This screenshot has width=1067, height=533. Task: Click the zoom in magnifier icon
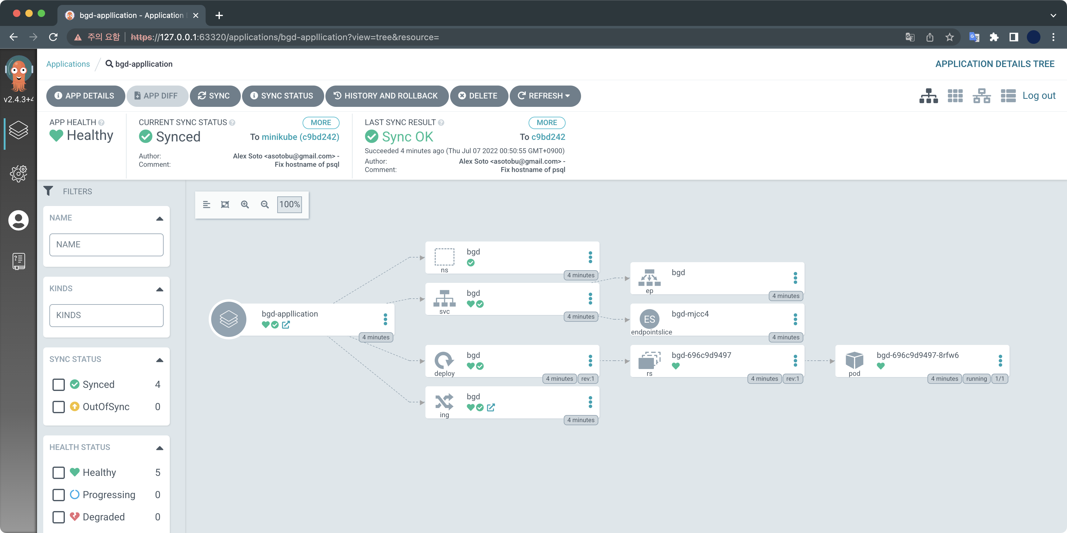click(x=245, y=205)
